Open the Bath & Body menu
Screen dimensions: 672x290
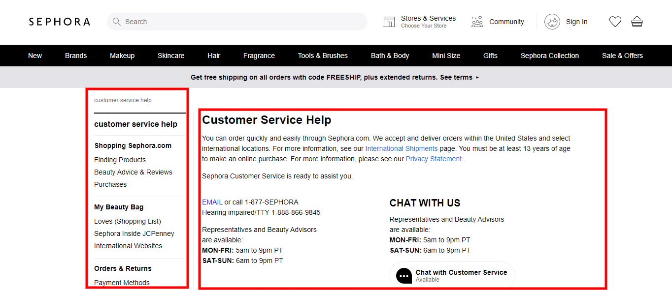tap(390, 56)
